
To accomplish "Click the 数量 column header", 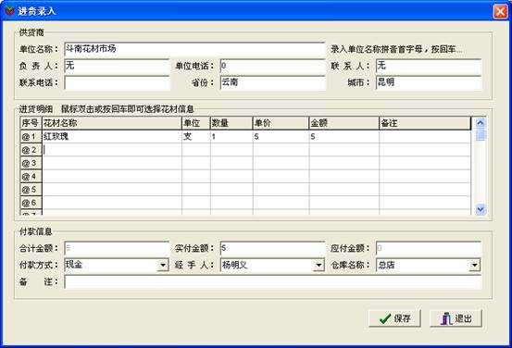I will pyautogui.click(x=231, y=123).
